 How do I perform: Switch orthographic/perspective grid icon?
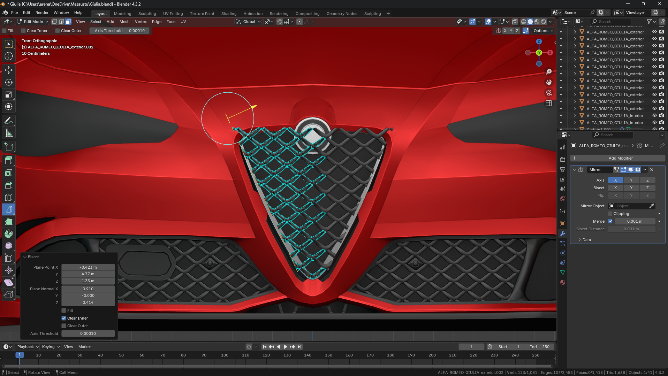(x=549, y=103)
